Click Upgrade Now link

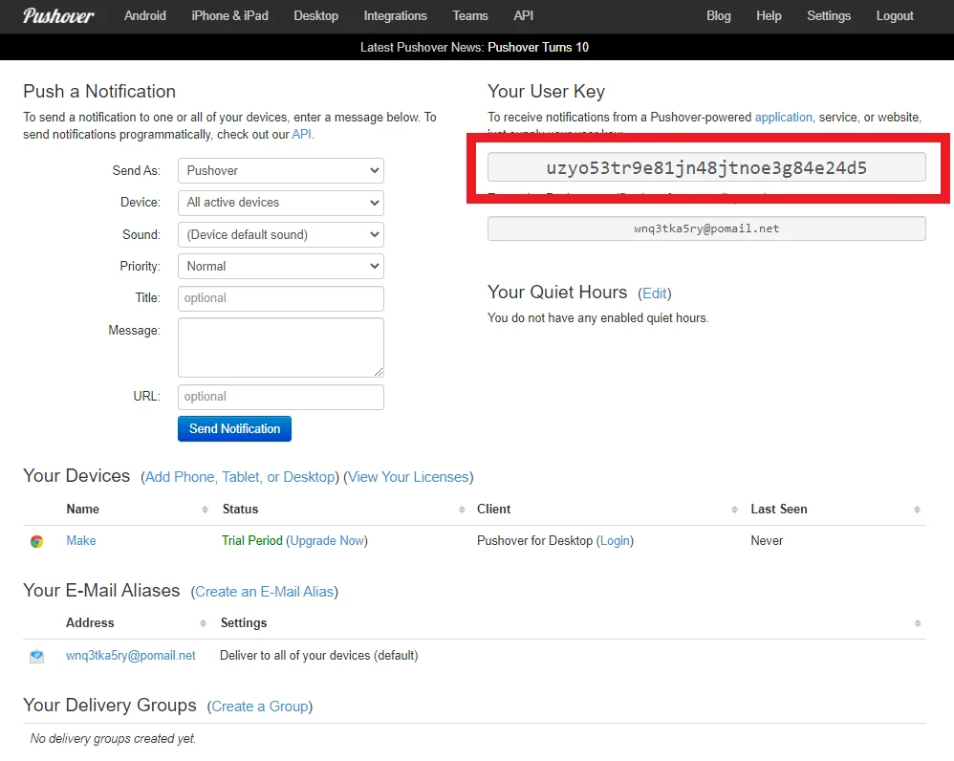pos(327,541)
